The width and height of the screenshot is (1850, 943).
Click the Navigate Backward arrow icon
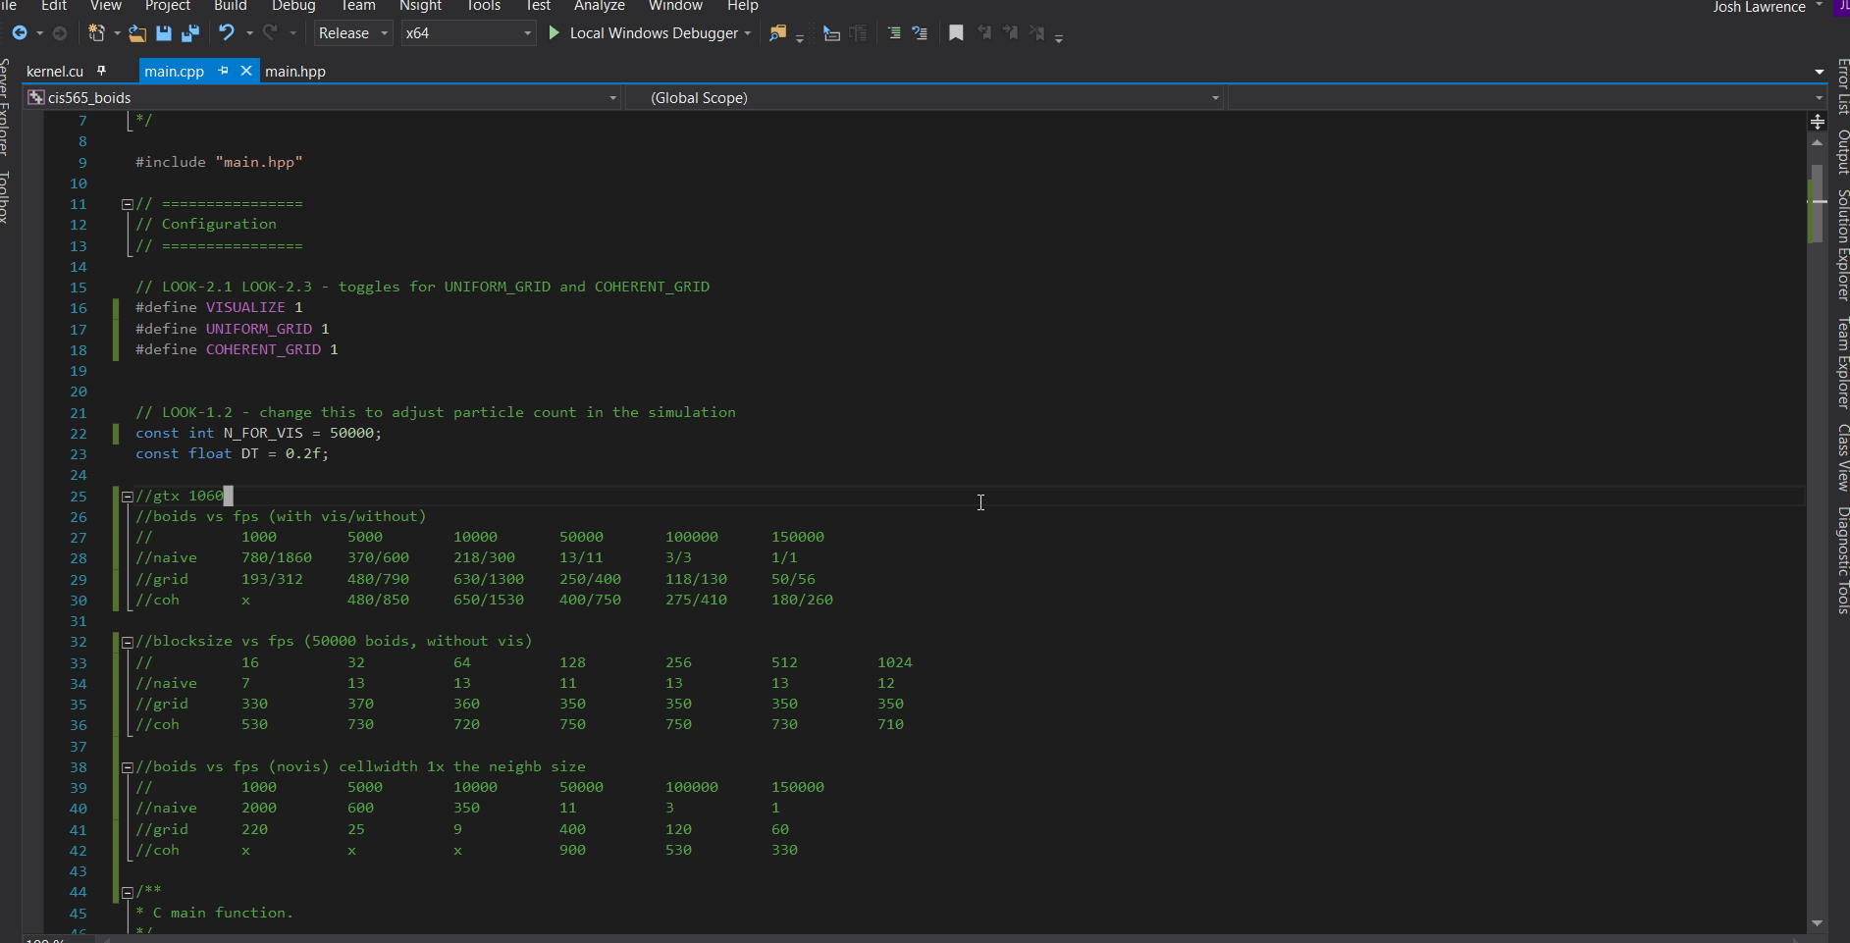coord(20,33)
